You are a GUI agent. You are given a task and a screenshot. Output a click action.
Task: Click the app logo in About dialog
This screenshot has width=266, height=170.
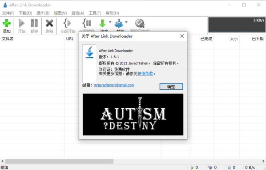click(x=89, y=52)
